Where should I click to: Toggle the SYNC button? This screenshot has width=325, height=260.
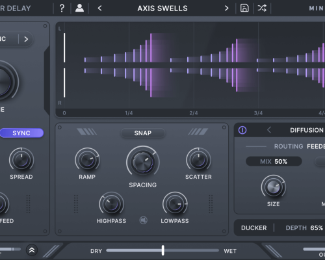coord(21,133)
